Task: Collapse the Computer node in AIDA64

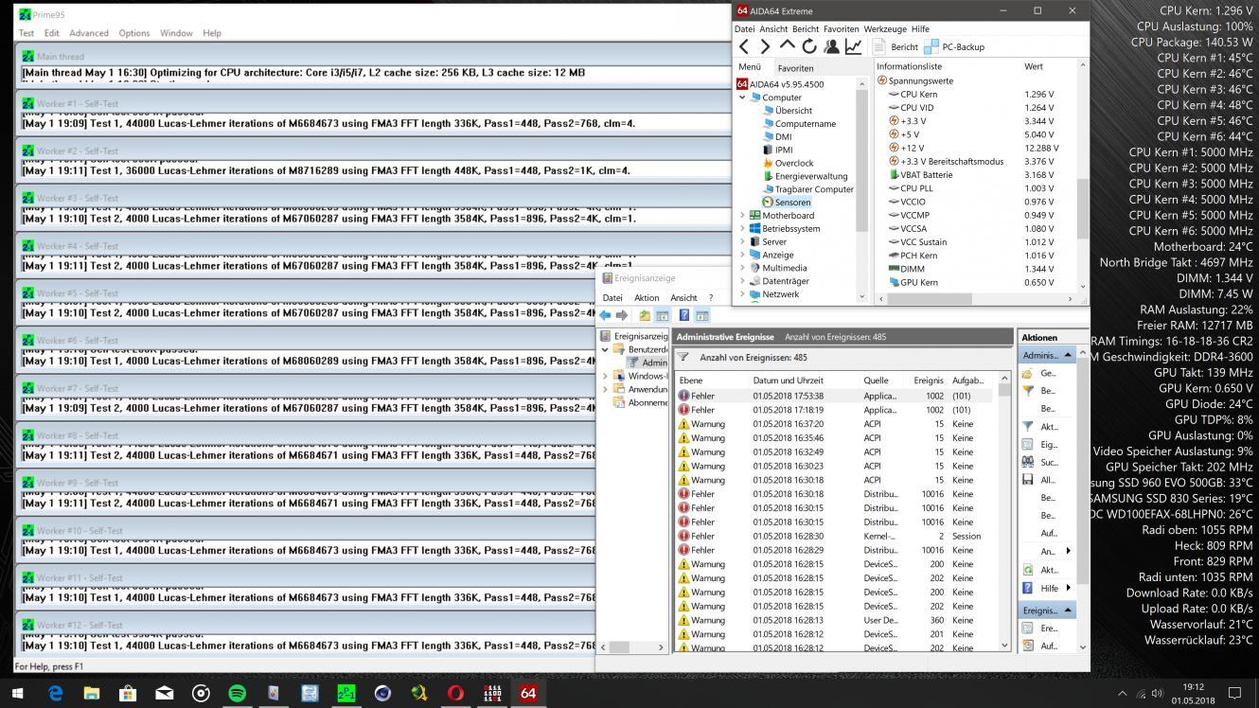Action: click(x=742, y=97)
